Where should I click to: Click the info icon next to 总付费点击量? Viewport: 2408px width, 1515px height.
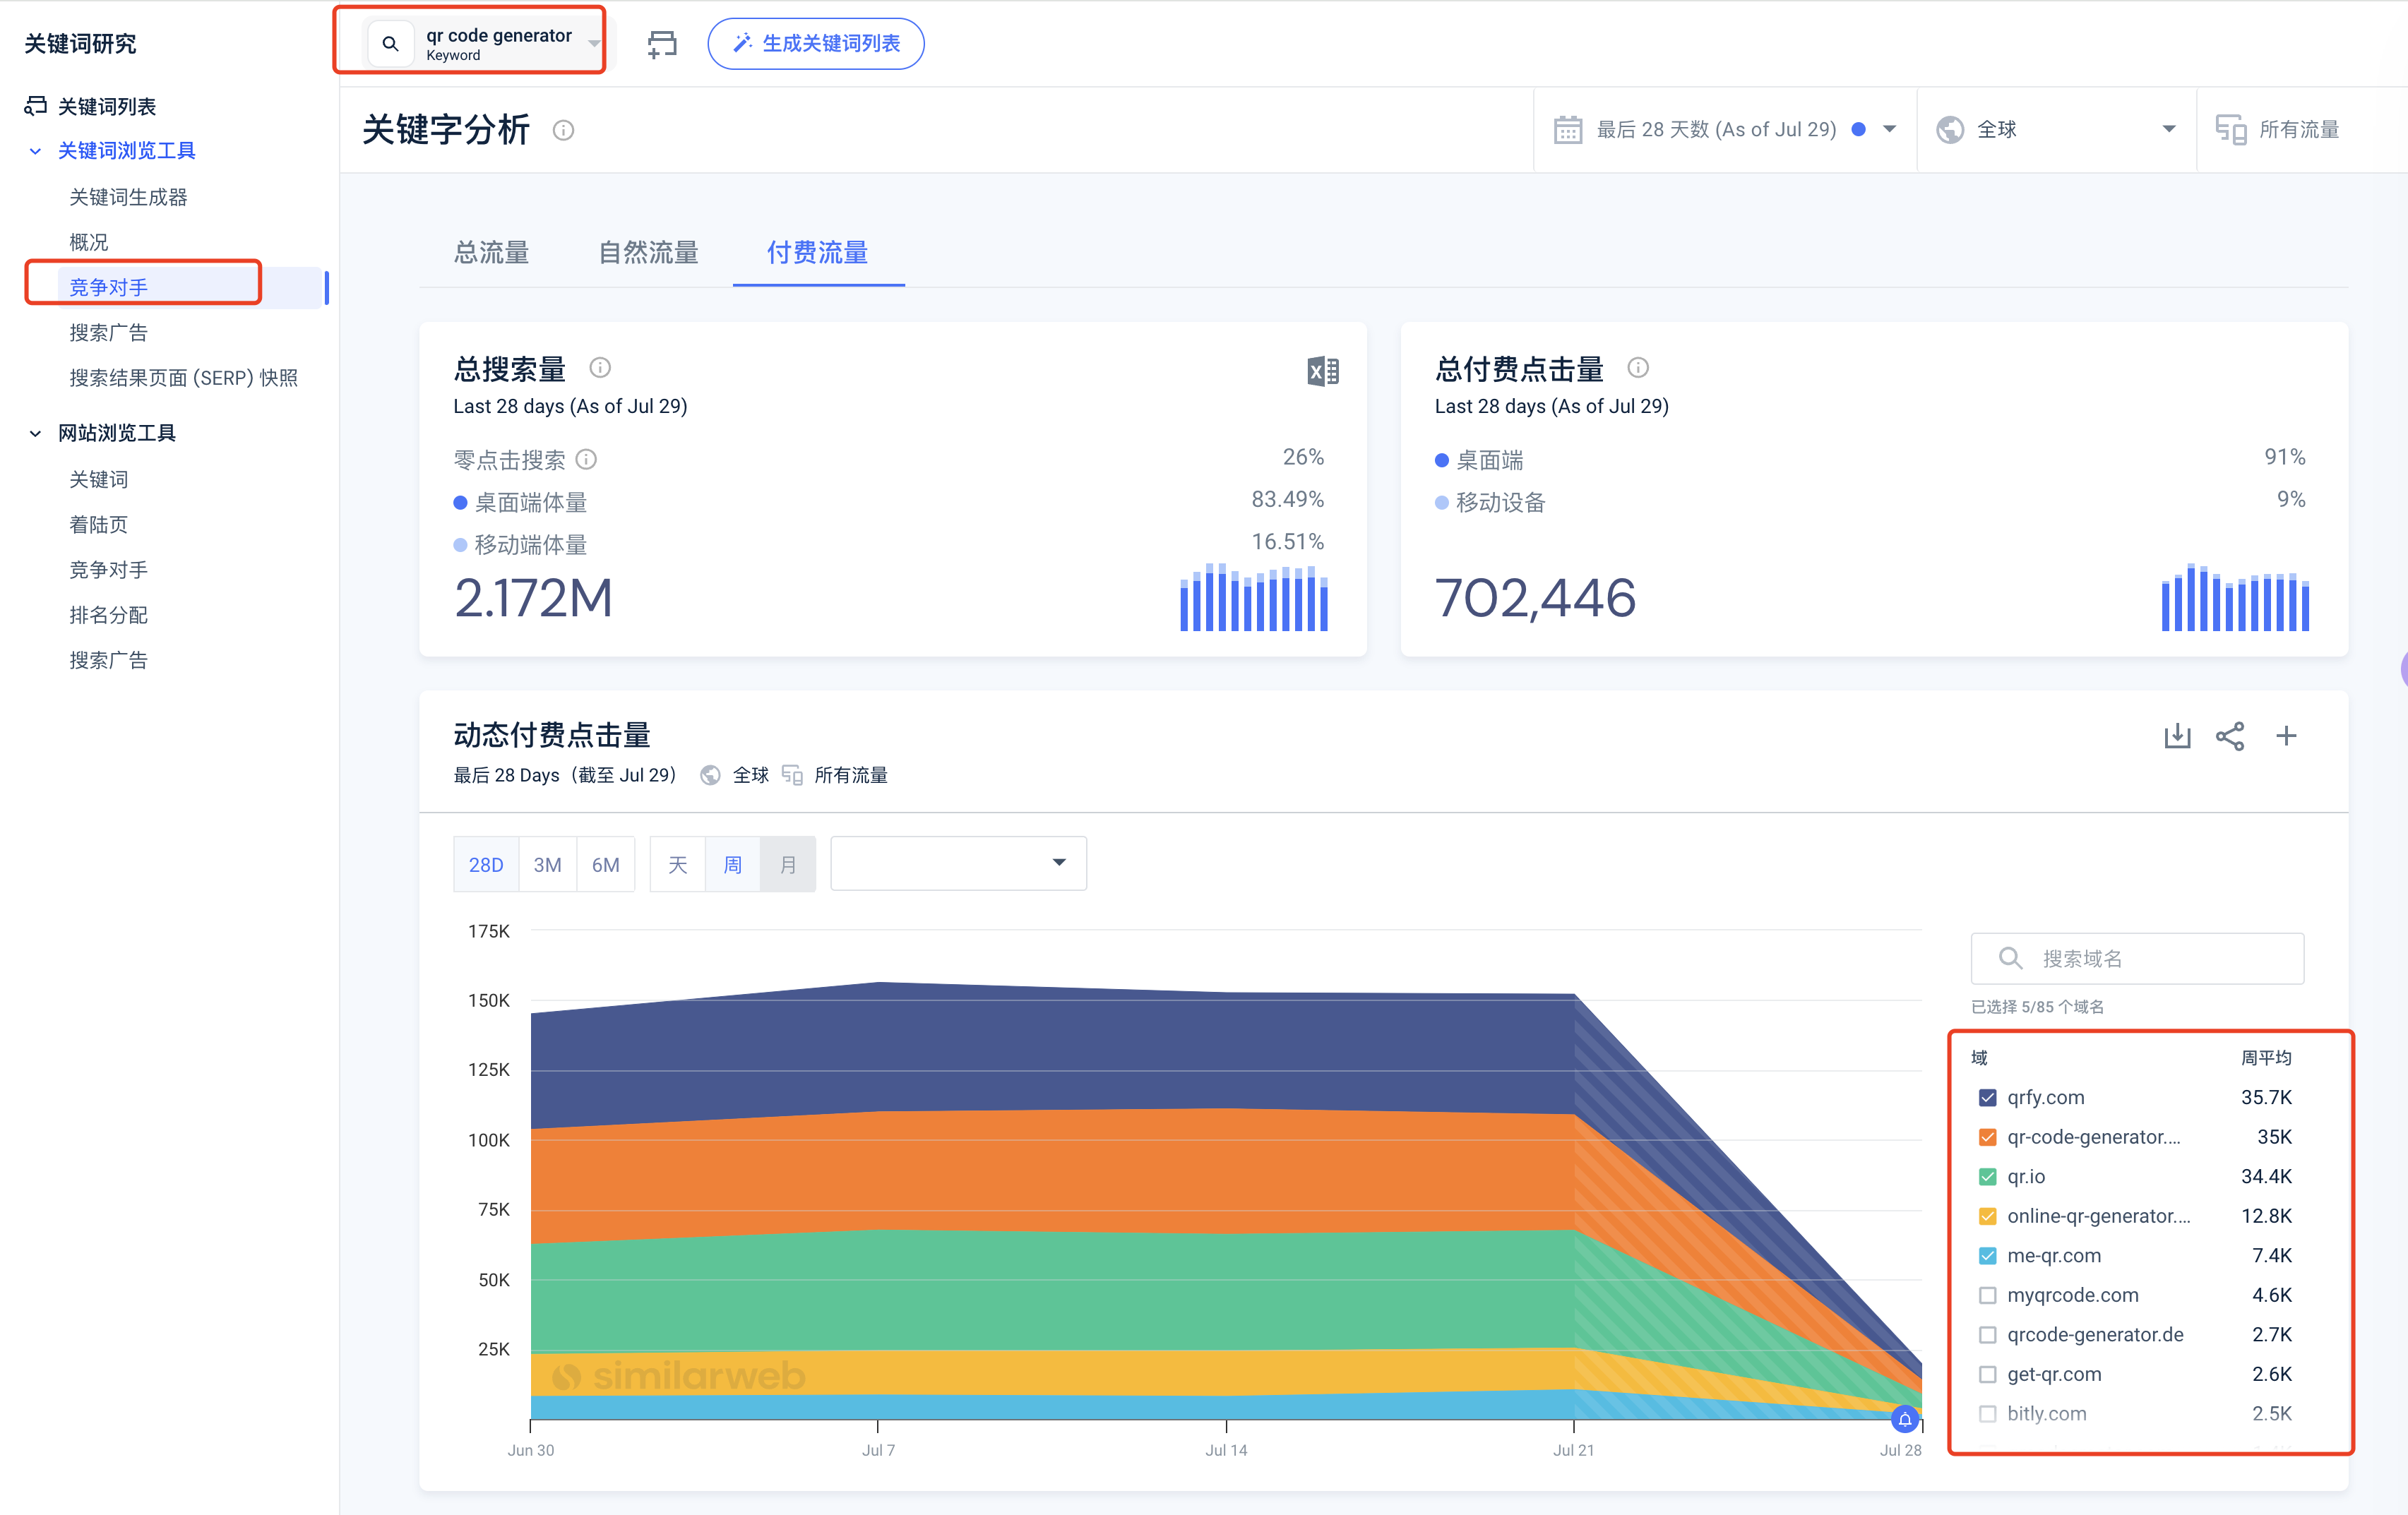[1638, 367]
